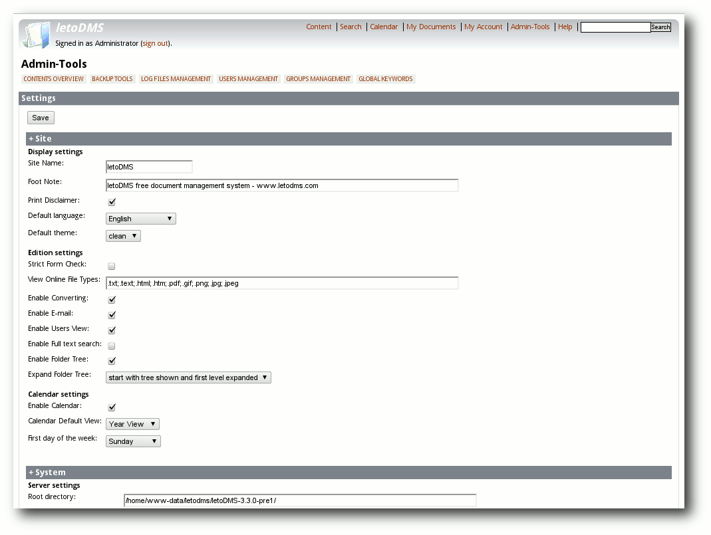Click the Settings section header
Screen dimensions: 711x535
pyautogui.click(x=349, y=98)
